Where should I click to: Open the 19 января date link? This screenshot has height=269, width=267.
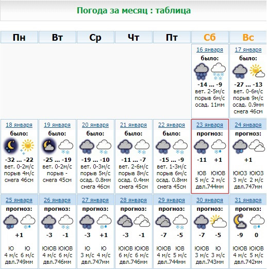[57, 125]
